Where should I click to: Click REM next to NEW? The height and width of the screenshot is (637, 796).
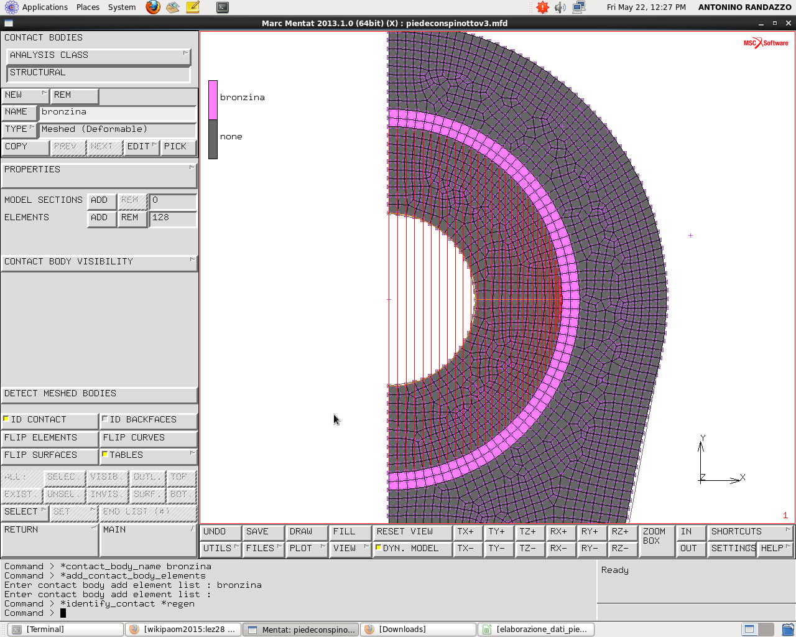[75, 95]
